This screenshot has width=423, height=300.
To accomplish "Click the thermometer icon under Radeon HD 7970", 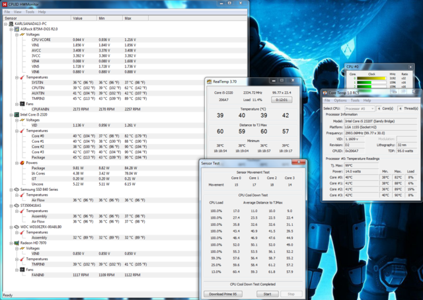I will coord(22,259).
